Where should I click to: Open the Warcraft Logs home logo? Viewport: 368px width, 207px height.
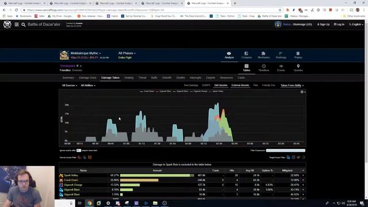point(7,24)
